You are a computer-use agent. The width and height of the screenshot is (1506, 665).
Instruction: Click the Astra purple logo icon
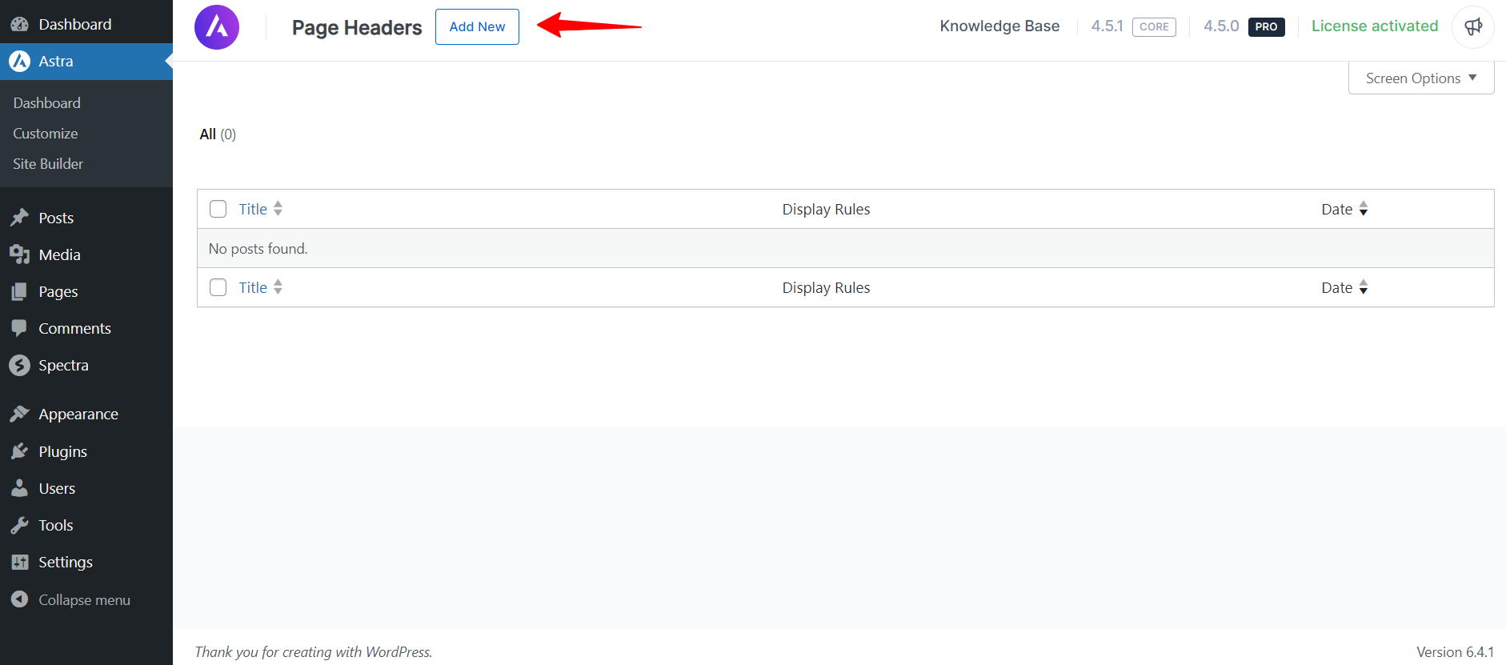(x=217, y=27)
